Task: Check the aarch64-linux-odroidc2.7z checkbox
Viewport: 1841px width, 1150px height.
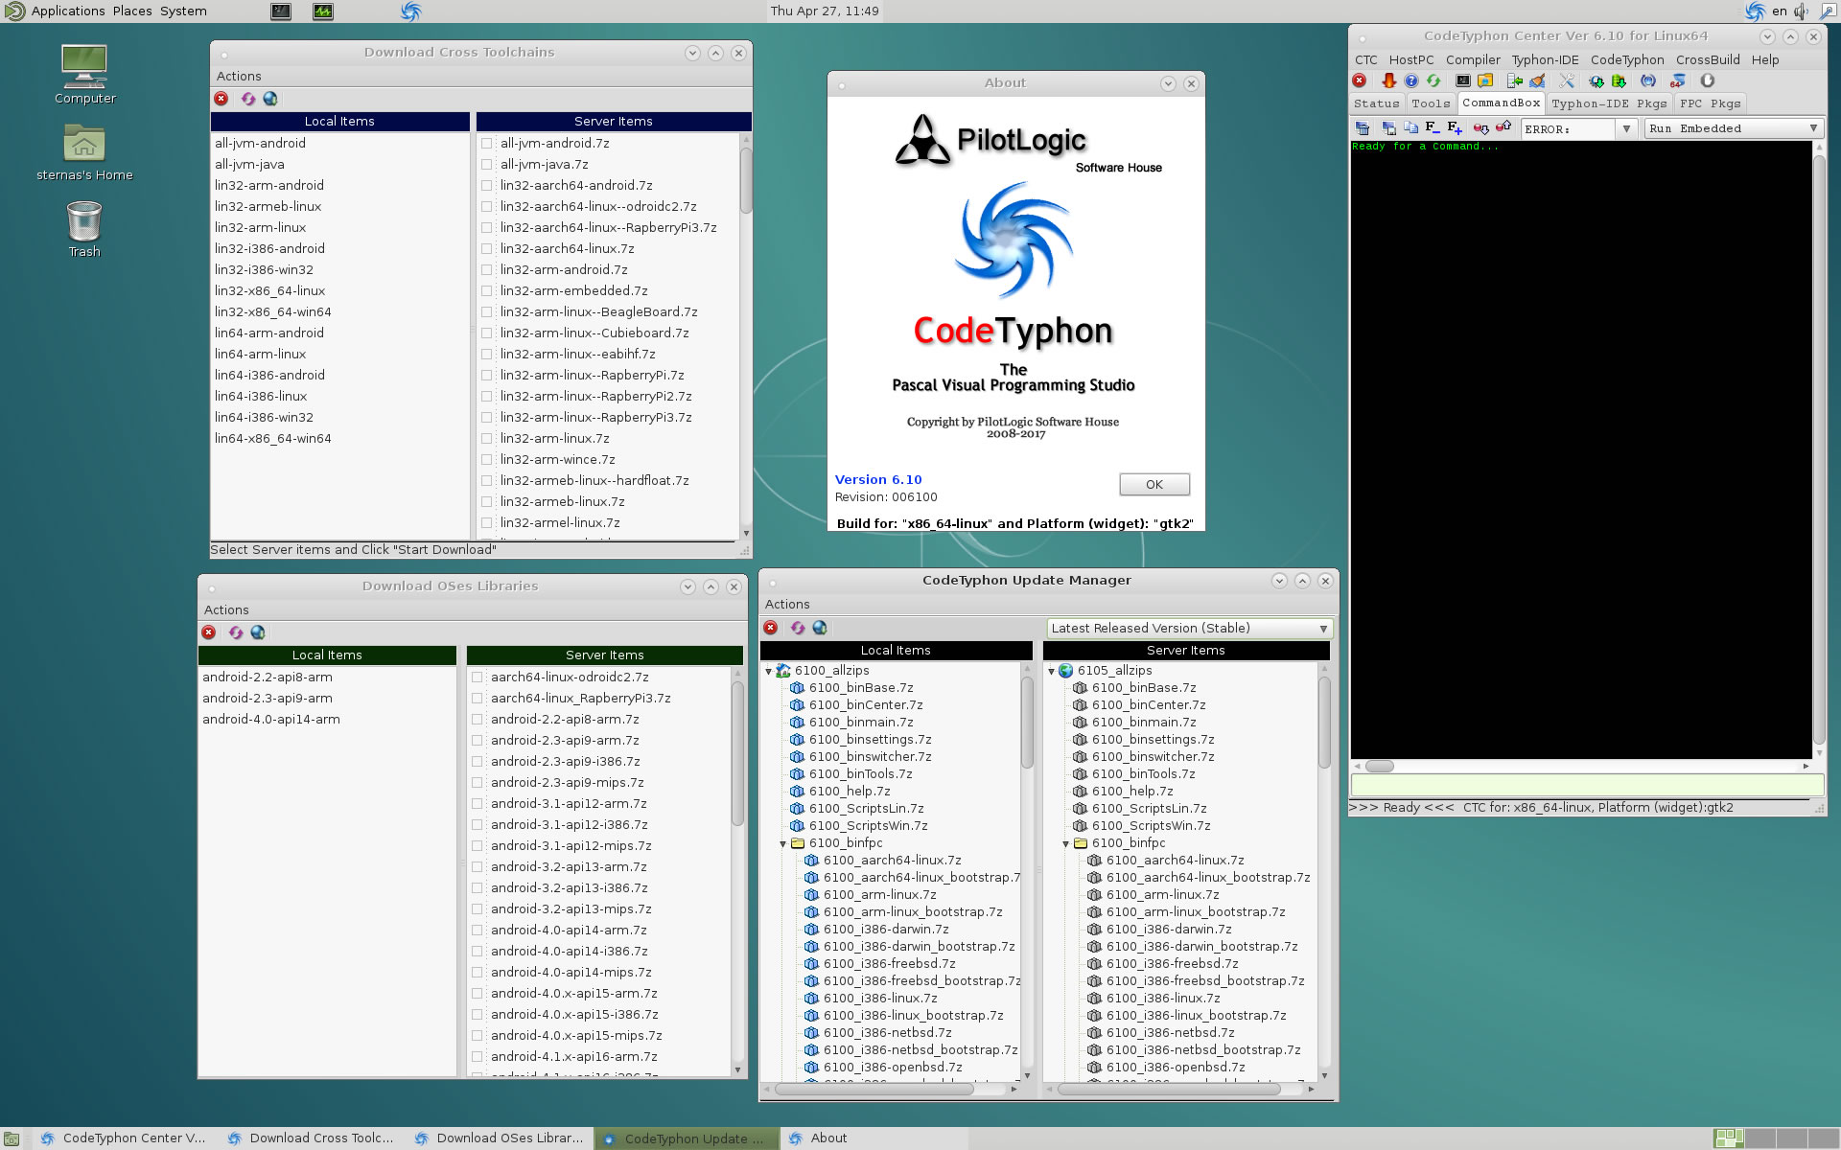Action: pyautogui.click(x=478, y=677)
